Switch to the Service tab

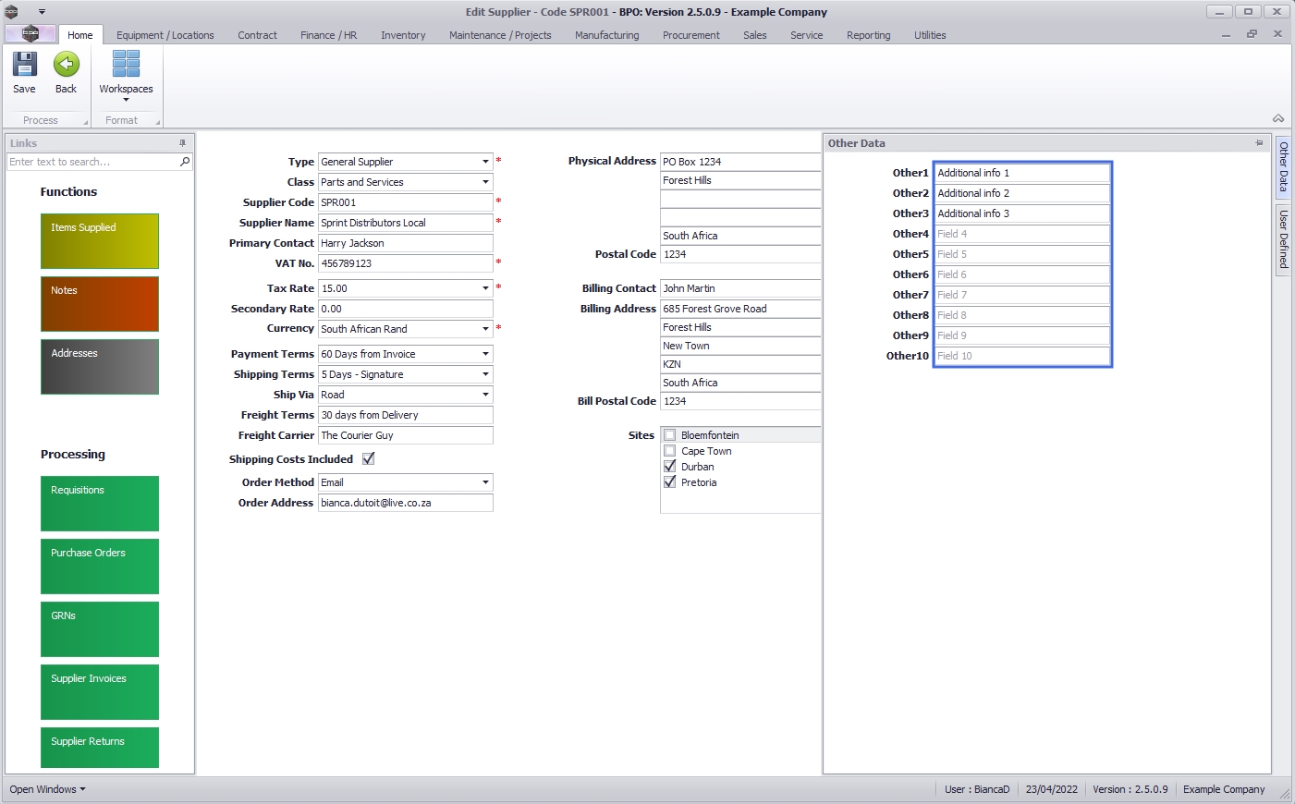tap(806, 35)
